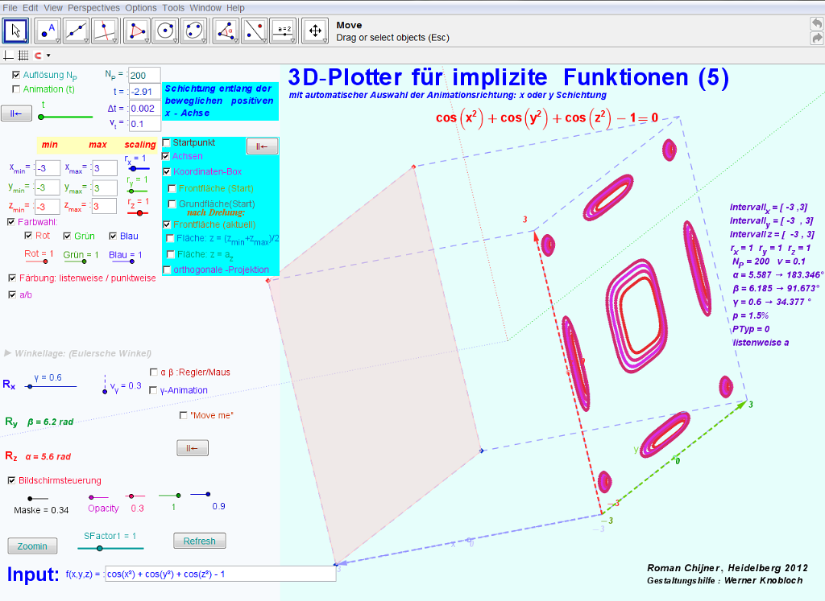Image resolution: width=825 pixels, height=601 pixels.
Task: Select the Polygon tool
Action: point(138,31)
